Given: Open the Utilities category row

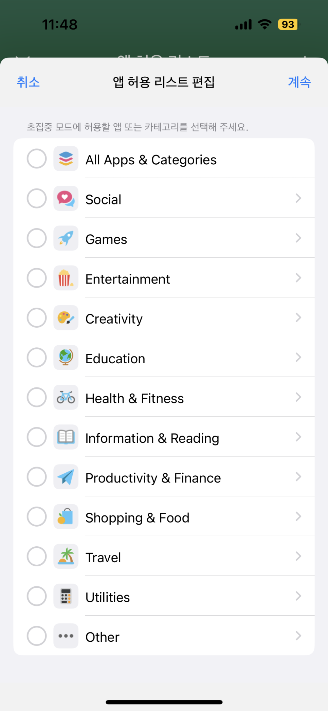Looking at the screenshot, I should [164, 596].
